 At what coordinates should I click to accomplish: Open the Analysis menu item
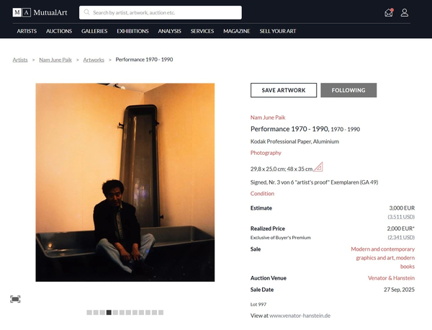coord(169,31)
